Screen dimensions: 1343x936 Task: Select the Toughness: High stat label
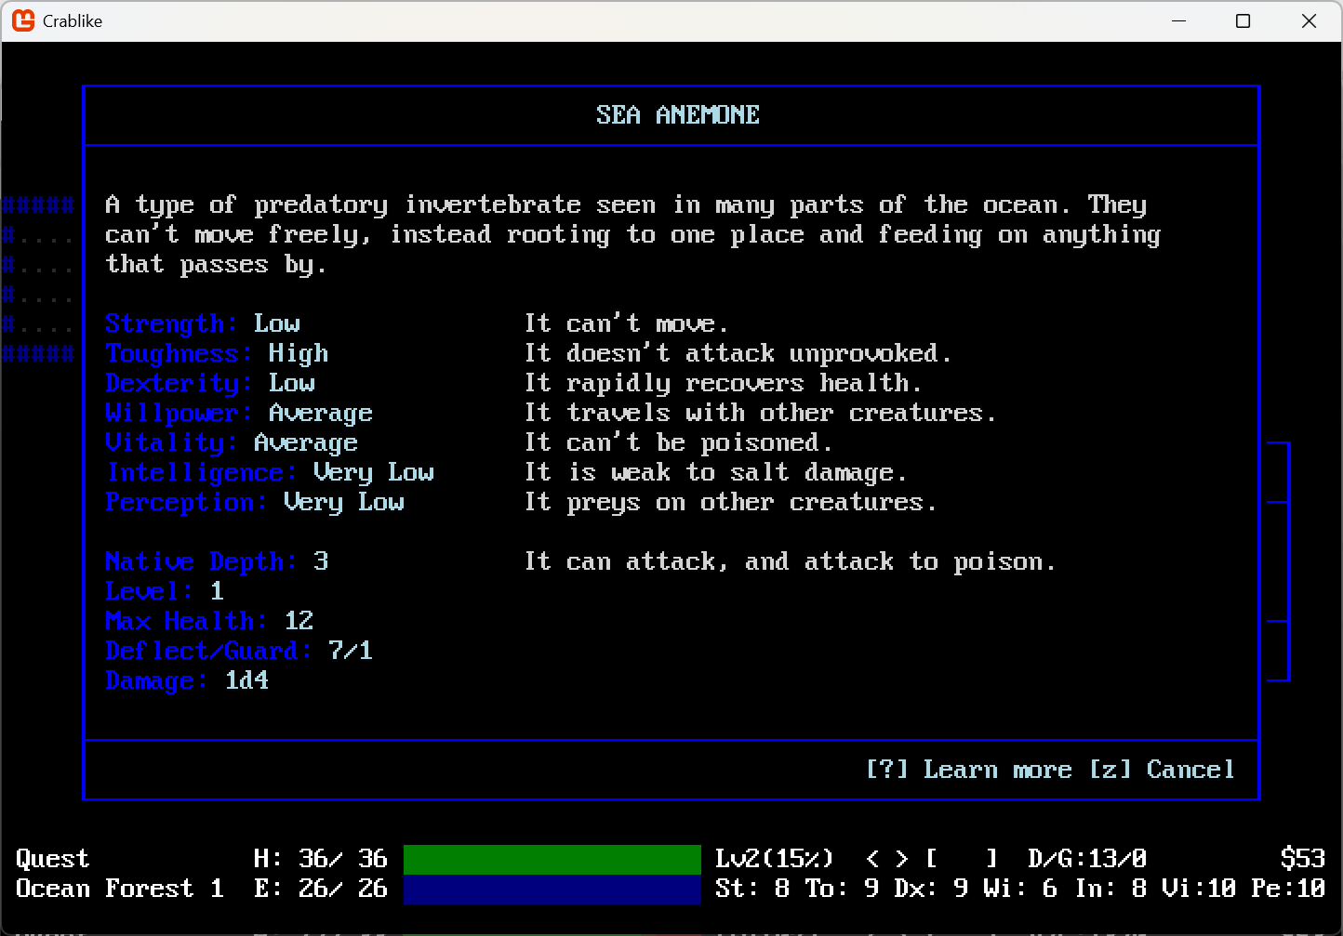pyautogui.click(x=216, y=353)
